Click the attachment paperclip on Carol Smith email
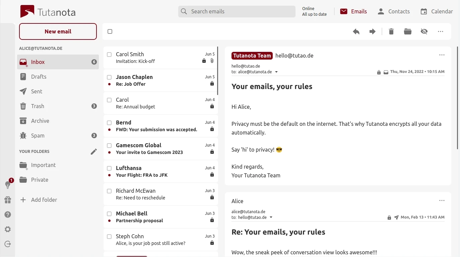This screenshot has height=257, width=460. click(212, 61)
